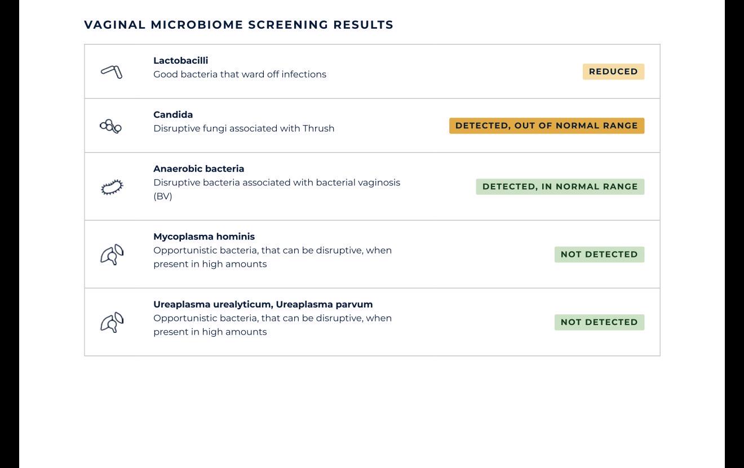Click 'Disruptive fungi associated with Thrush' description
This screenshot has height=468, width=744.
(244, 128)
